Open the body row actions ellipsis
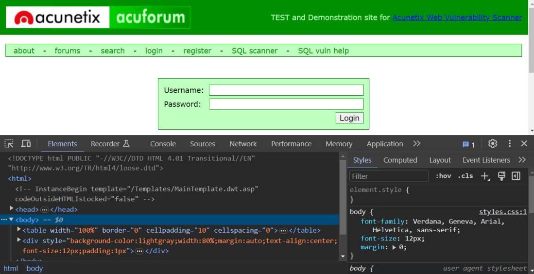Viewport: 534px width, 274px height. 4,220
